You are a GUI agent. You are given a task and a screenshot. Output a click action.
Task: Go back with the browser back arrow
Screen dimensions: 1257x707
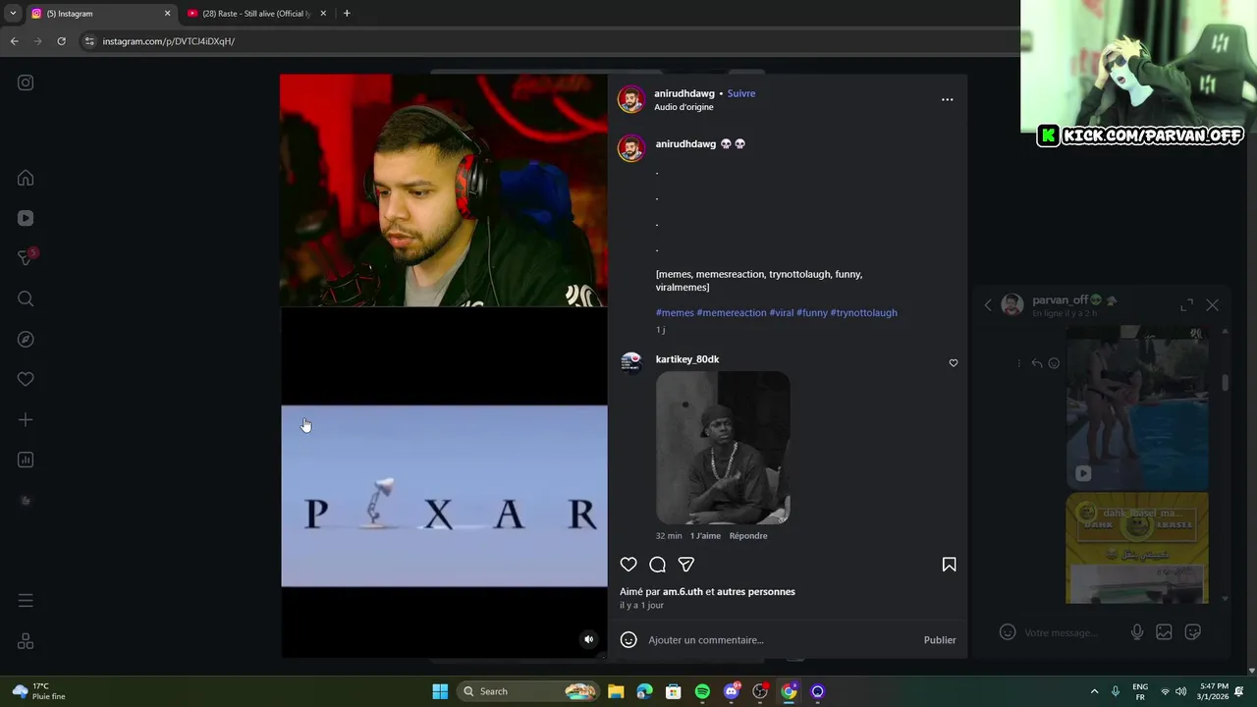pos(14,41)
